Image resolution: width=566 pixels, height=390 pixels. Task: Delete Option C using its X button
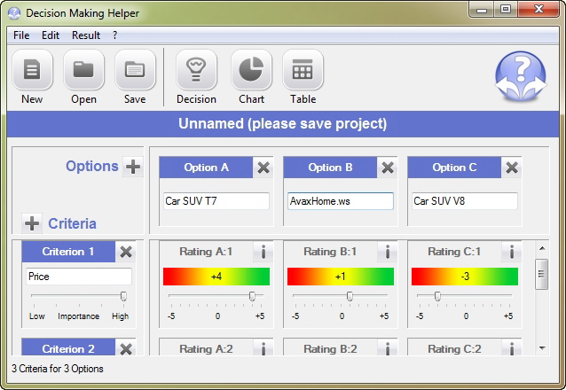pos(512,168)
